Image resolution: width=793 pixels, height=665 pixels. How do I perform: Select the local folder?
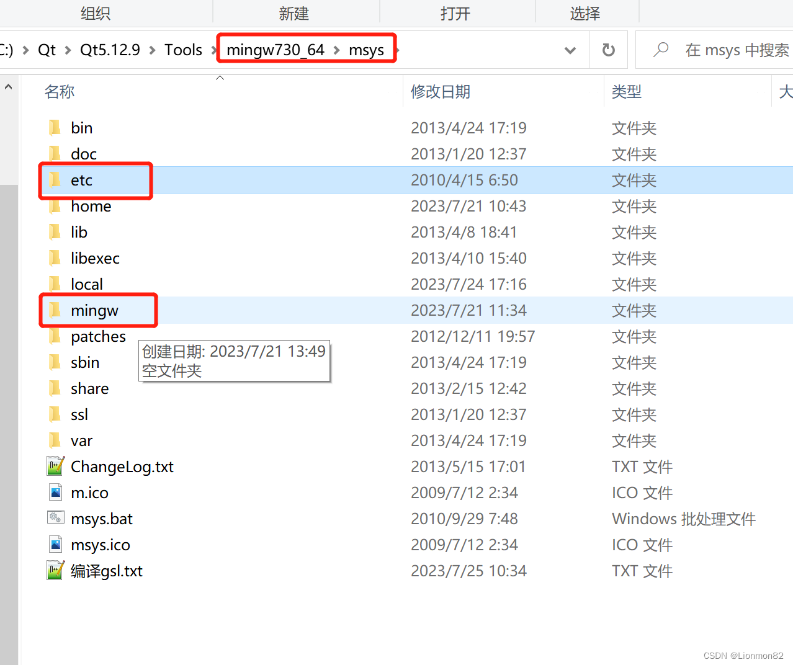(x=86, y=283)
